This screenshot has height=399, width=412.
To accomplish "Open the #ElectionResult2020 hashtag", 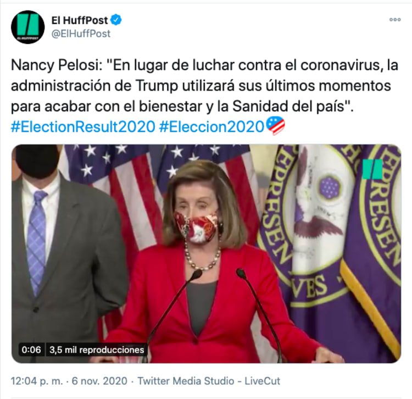I will click(x=83, y=127).
